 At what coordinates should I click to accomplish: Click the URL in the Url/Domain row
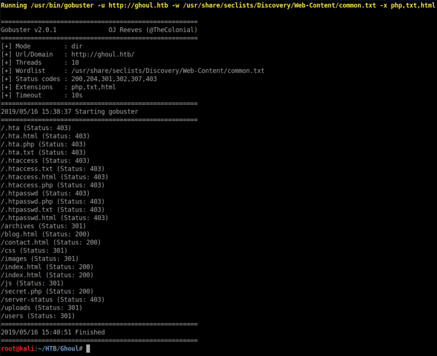click(x=103, y=54)
